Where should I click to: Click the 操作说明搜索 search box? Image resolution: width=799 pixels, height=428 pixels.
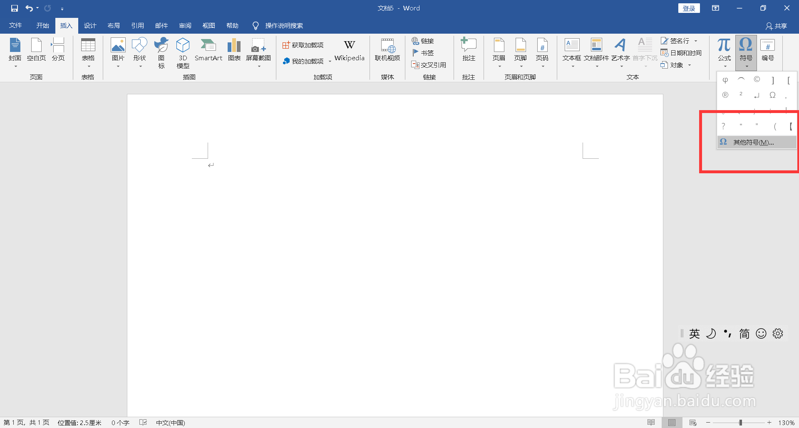point(284,25)
